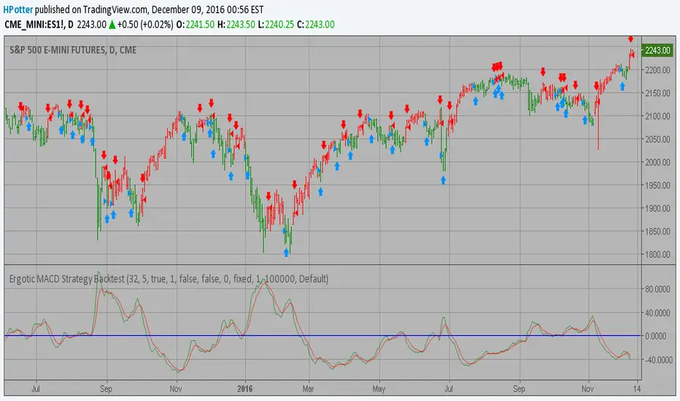Click the S&P 500 E-MINI FUTURES chart title
Image resolution: width=680 pixels, height=401 pixels.
tap(73, 50)
